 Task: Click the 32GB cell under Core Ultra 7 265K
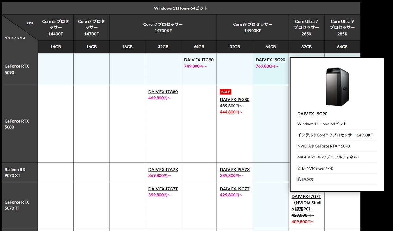tap(306, 47)
